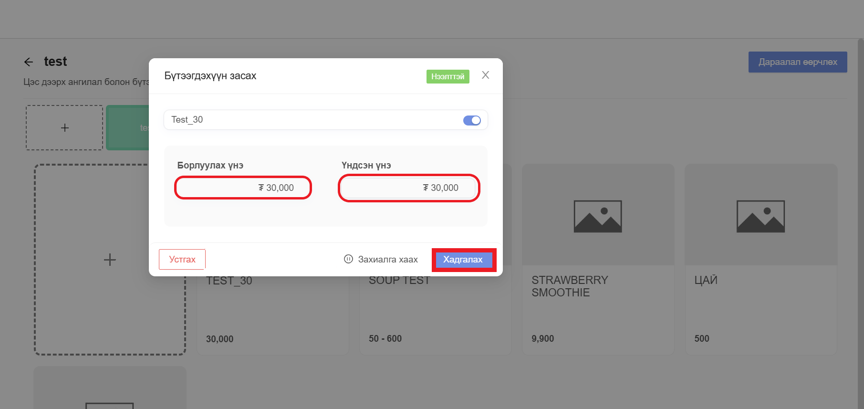Click the partially visible bottom product card
The image size is (864, 409).
coord(110,388)
